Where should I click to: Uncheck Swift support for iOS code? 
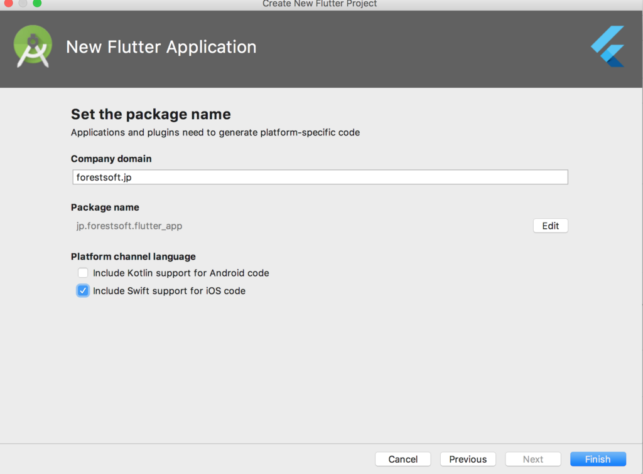click(x=83, y=291)
